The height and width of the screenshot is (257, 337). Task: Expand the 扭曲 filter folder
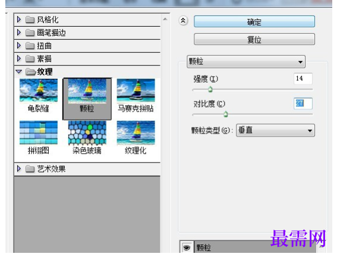[x=19, y=46]
